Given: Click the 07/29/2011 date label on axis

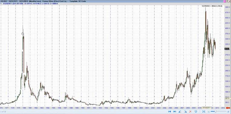Looking at the screenshot, I should tap(207, 108).
